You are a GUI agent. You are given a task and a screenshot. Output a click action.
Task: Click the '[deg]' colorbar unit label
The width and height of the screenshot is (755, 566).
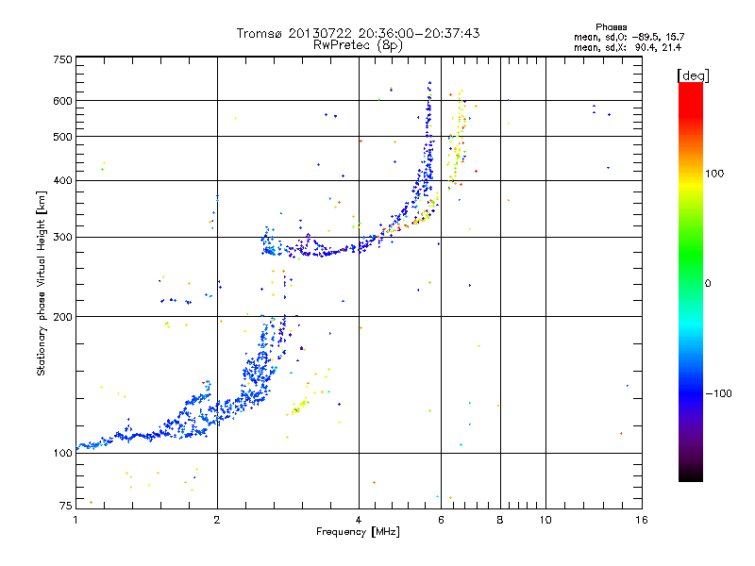693,75
